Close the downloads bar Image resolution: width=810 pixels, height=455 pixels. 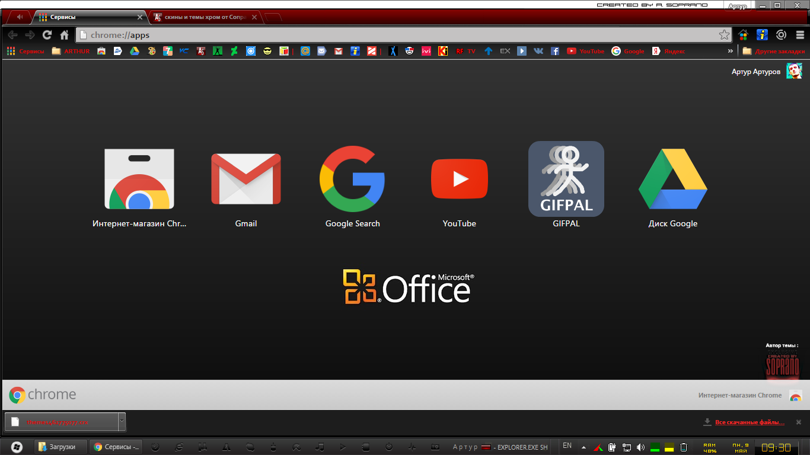(799, 422)
